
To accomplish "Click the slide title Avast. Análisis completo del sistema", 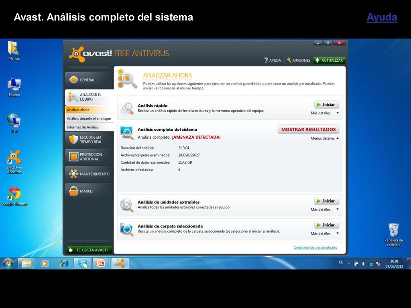I will coord(103,17).
